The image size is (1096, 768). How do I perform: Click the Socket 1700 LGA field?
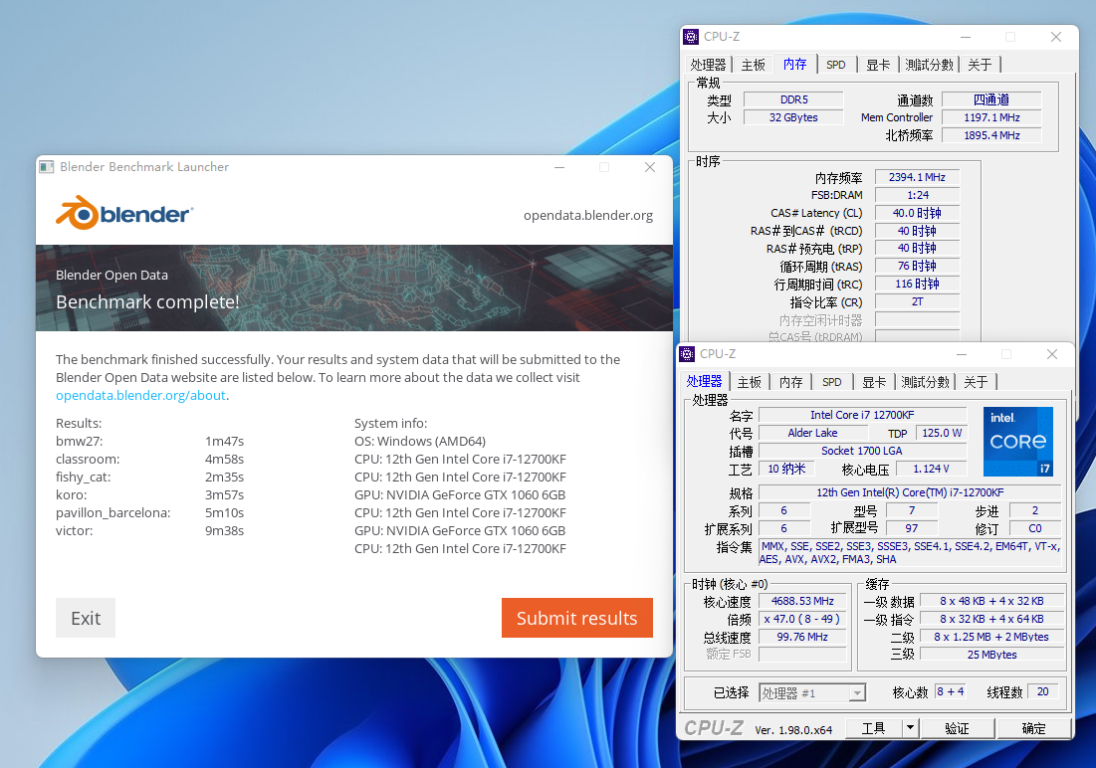pos(862,451)
